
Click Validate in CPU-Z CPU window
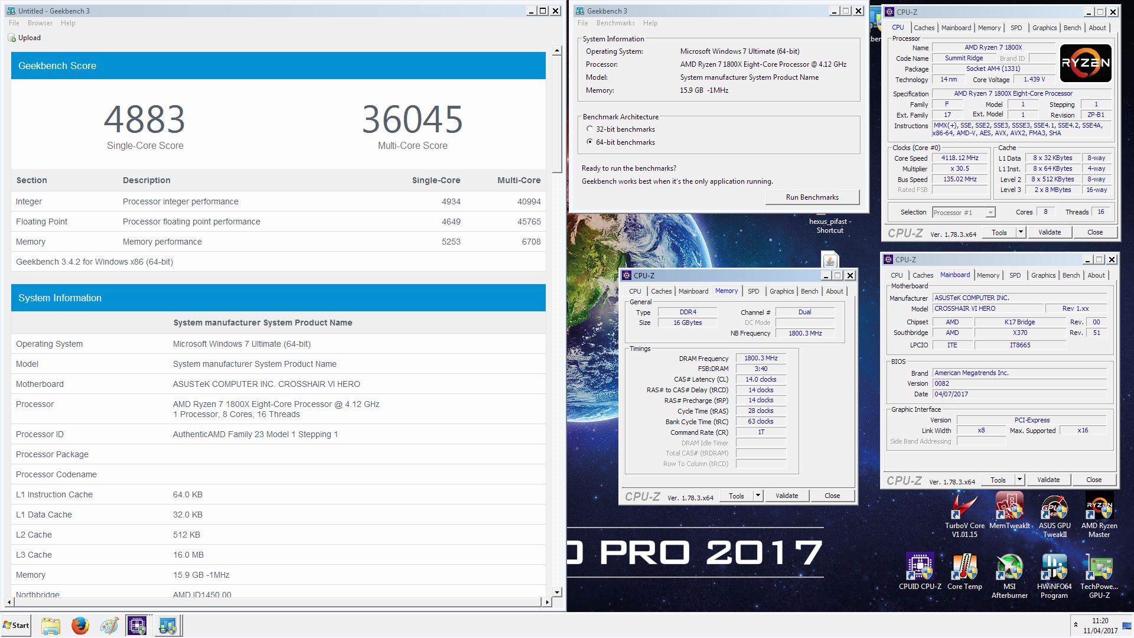click(1050, 233)
